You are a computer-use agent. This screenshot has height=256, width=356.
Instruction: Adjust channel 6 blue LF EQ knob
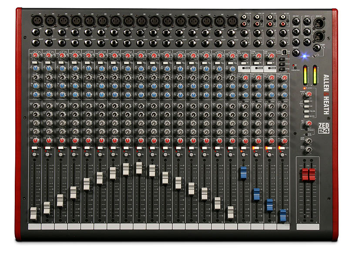click(x=101, y=94)
